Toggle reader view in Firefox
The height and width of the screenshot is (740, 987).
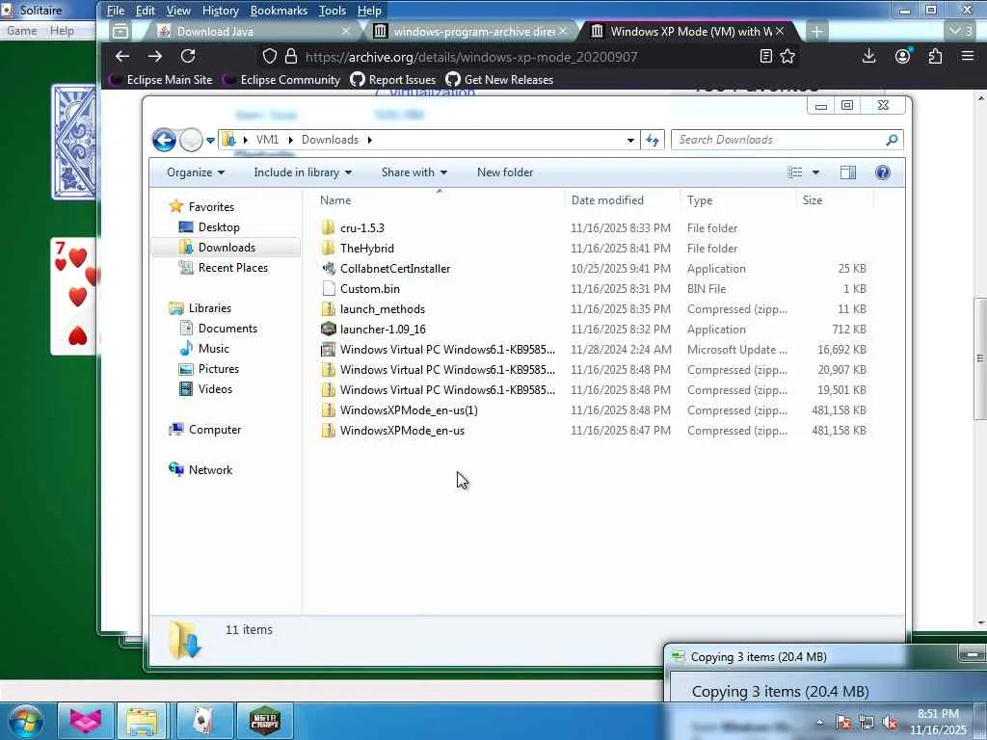766,56
